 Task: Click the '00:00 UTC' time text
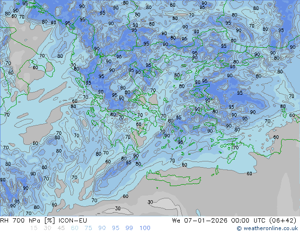pos(248,221)
